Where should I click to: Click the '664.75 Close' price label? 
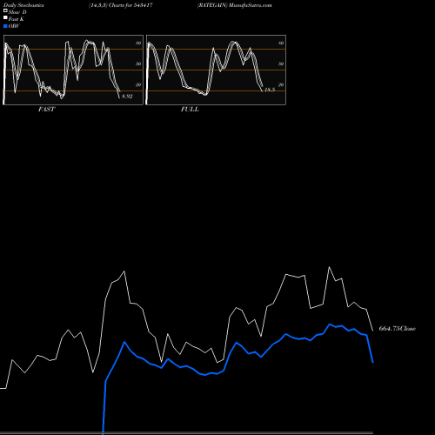pos(398,329)
